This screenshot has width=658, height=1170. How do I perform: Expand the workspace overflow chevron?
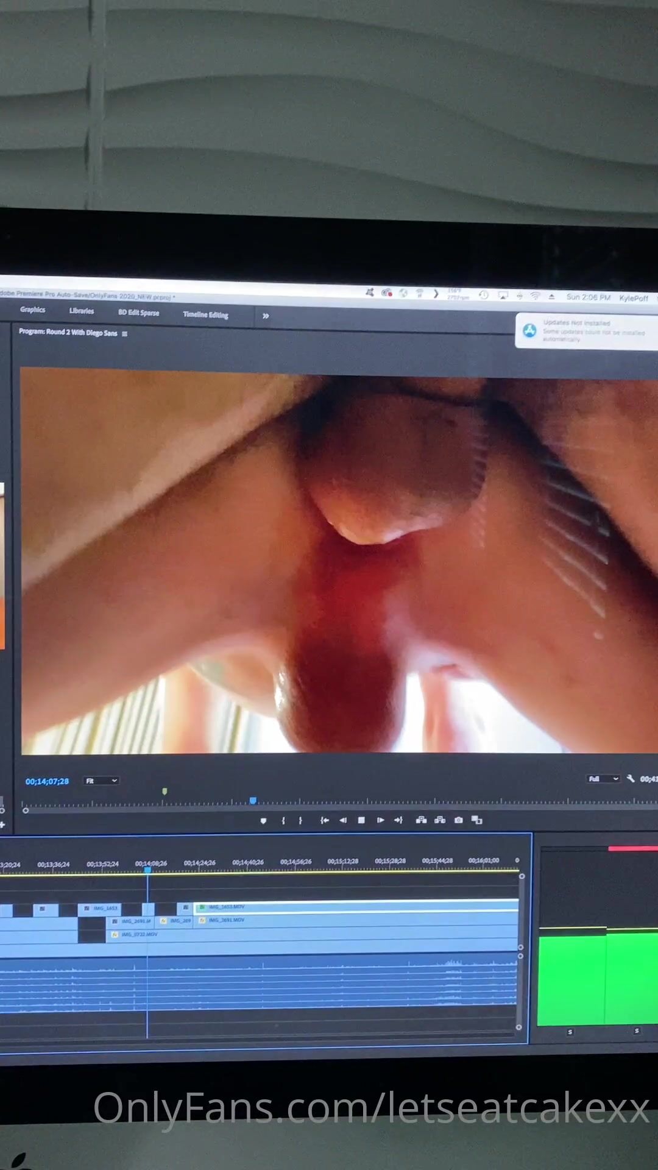pos(266,316)
